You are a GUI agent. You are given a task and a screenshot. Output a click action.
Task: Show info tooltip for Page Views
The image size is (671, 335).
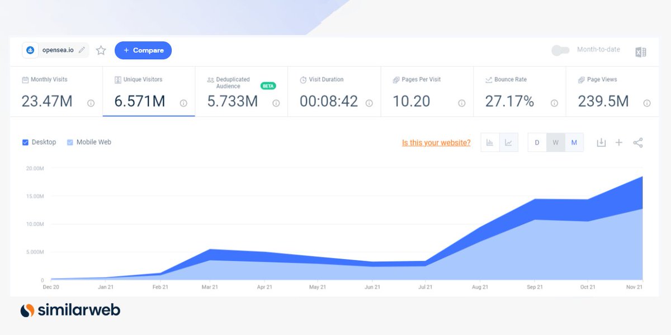coord(647,103)
